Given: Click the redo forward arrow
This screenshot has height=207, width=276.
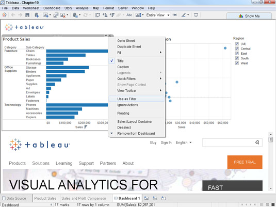Looking at the screenshot, I should pyautogui.click(x=20, y=15).
